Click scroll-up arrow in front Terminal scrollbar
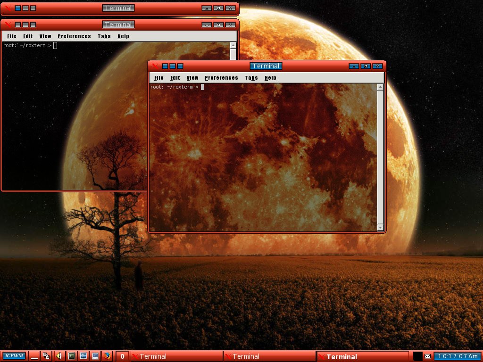The image size is (483, 362). click(381, 87)
